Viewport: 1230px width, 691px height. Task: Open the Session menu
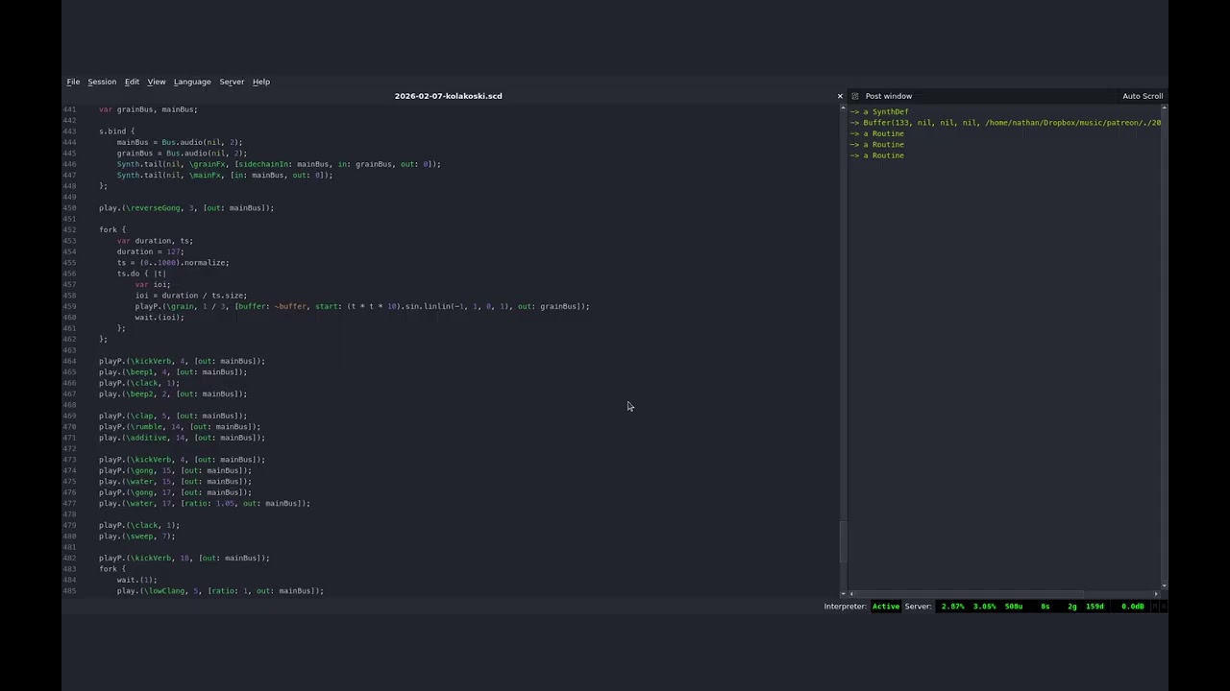pyautogui.click(x=102, y=82)
